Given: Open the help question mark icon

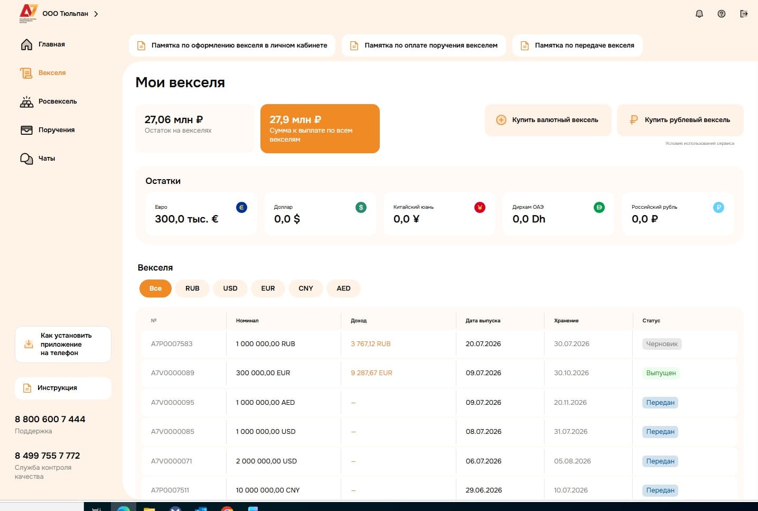Looking at the screenshot, I should (x=722, y=14).
